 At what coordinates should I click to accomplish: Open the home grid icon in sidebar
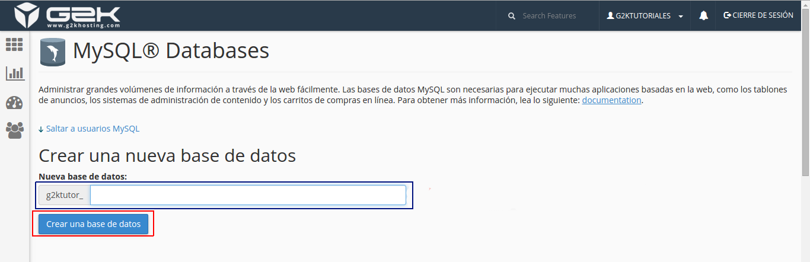pos(14,44)
